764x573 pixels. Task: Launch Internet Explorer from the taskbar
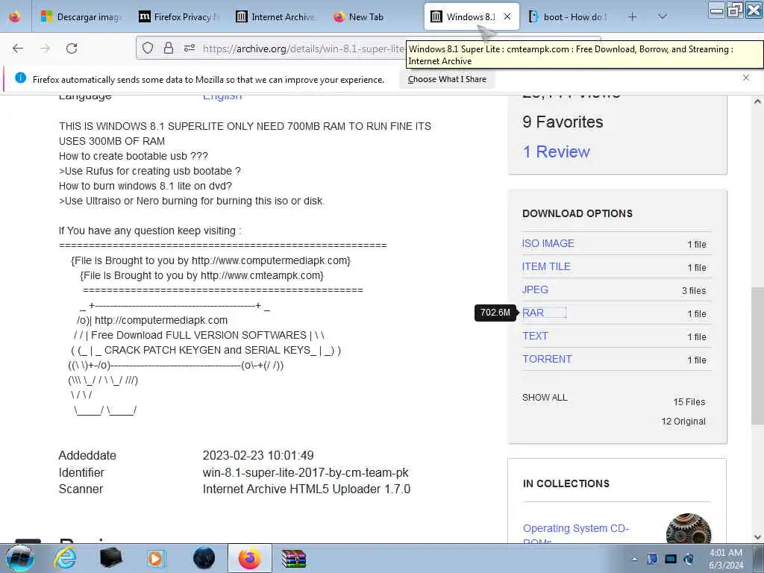click(x=66, y=558)
